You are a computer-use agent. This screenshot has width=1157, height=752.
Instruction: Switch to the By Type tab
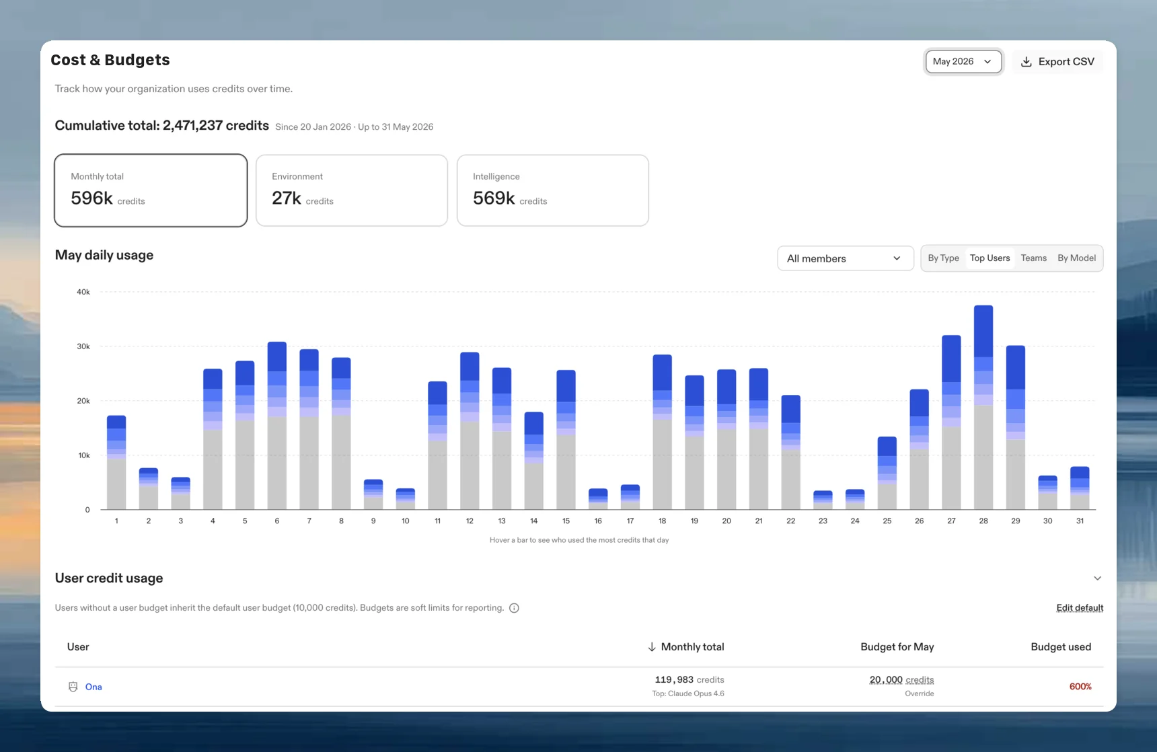943,258
